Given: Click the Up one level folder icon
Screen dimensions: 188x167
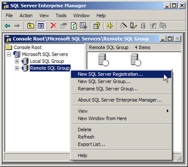Looking at the screenshot, I should (x=31, y=26).
